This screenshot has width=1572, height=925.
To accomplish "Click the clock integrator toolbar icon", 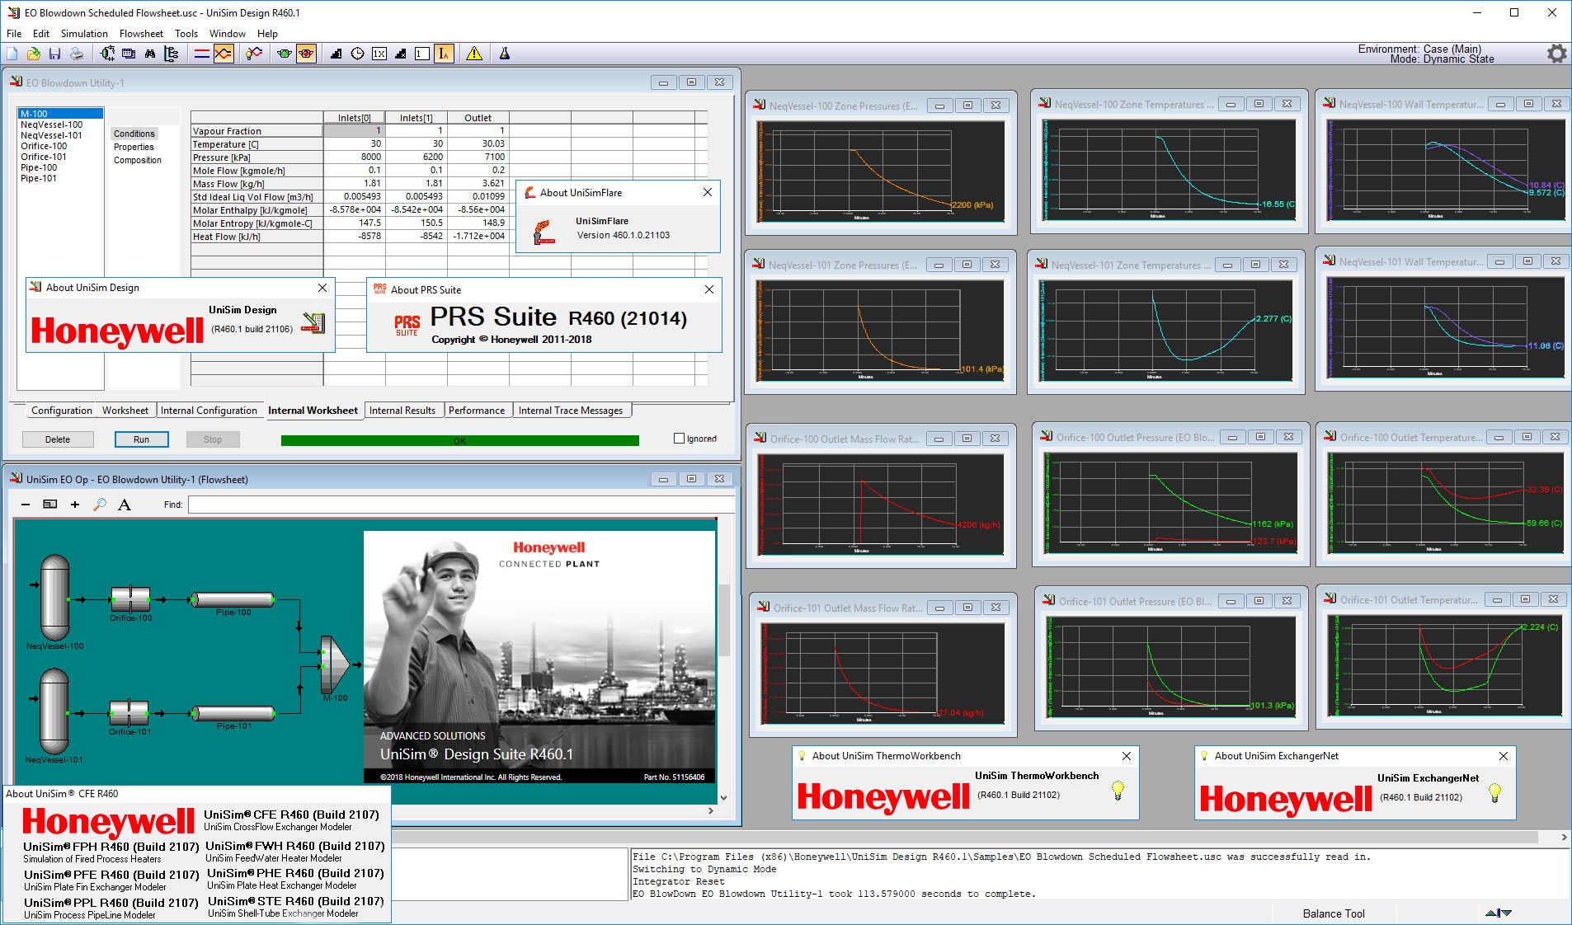I will pos(357,54).
